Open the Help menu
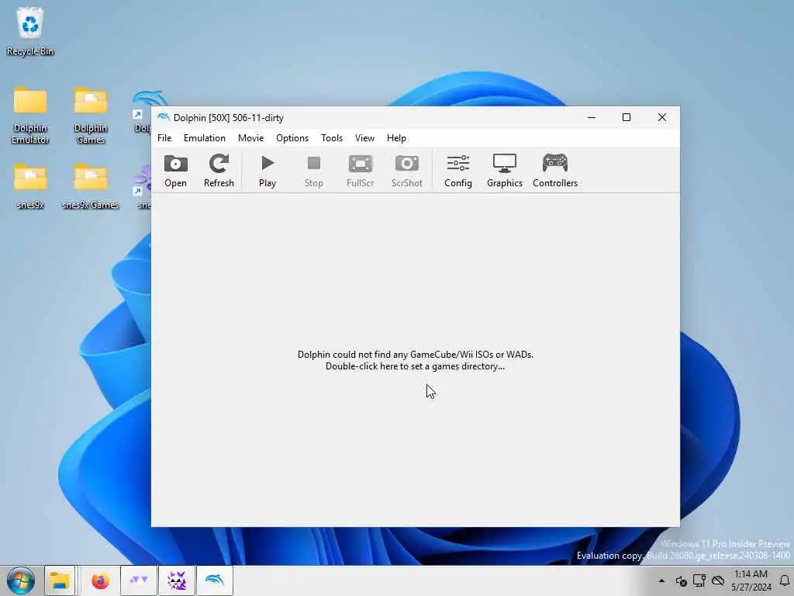The image size is (794, 596). (x=396, y=138)
